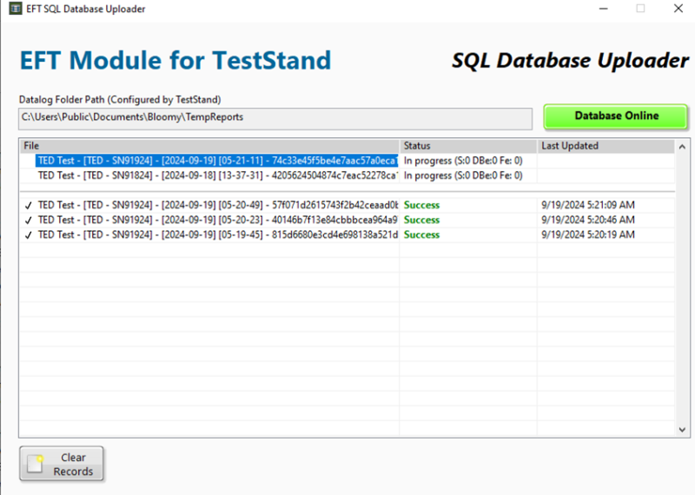The width and height of the screenshot is (695, 495).
Task: Click checkmark beside the [05-20-49] file
Action: [29, 206]
